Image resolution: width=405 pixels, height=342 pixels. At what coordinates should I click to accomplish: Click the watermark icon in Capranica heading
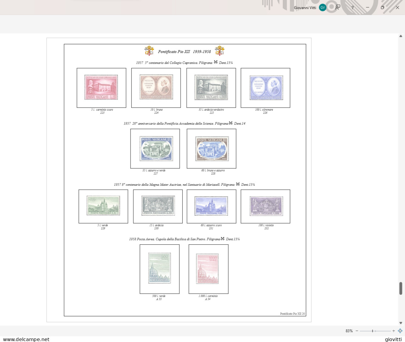[x=216, y=62]
